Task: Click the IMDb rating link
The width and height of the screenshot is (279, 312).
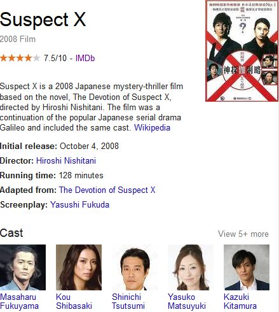Action: point(85,58)
